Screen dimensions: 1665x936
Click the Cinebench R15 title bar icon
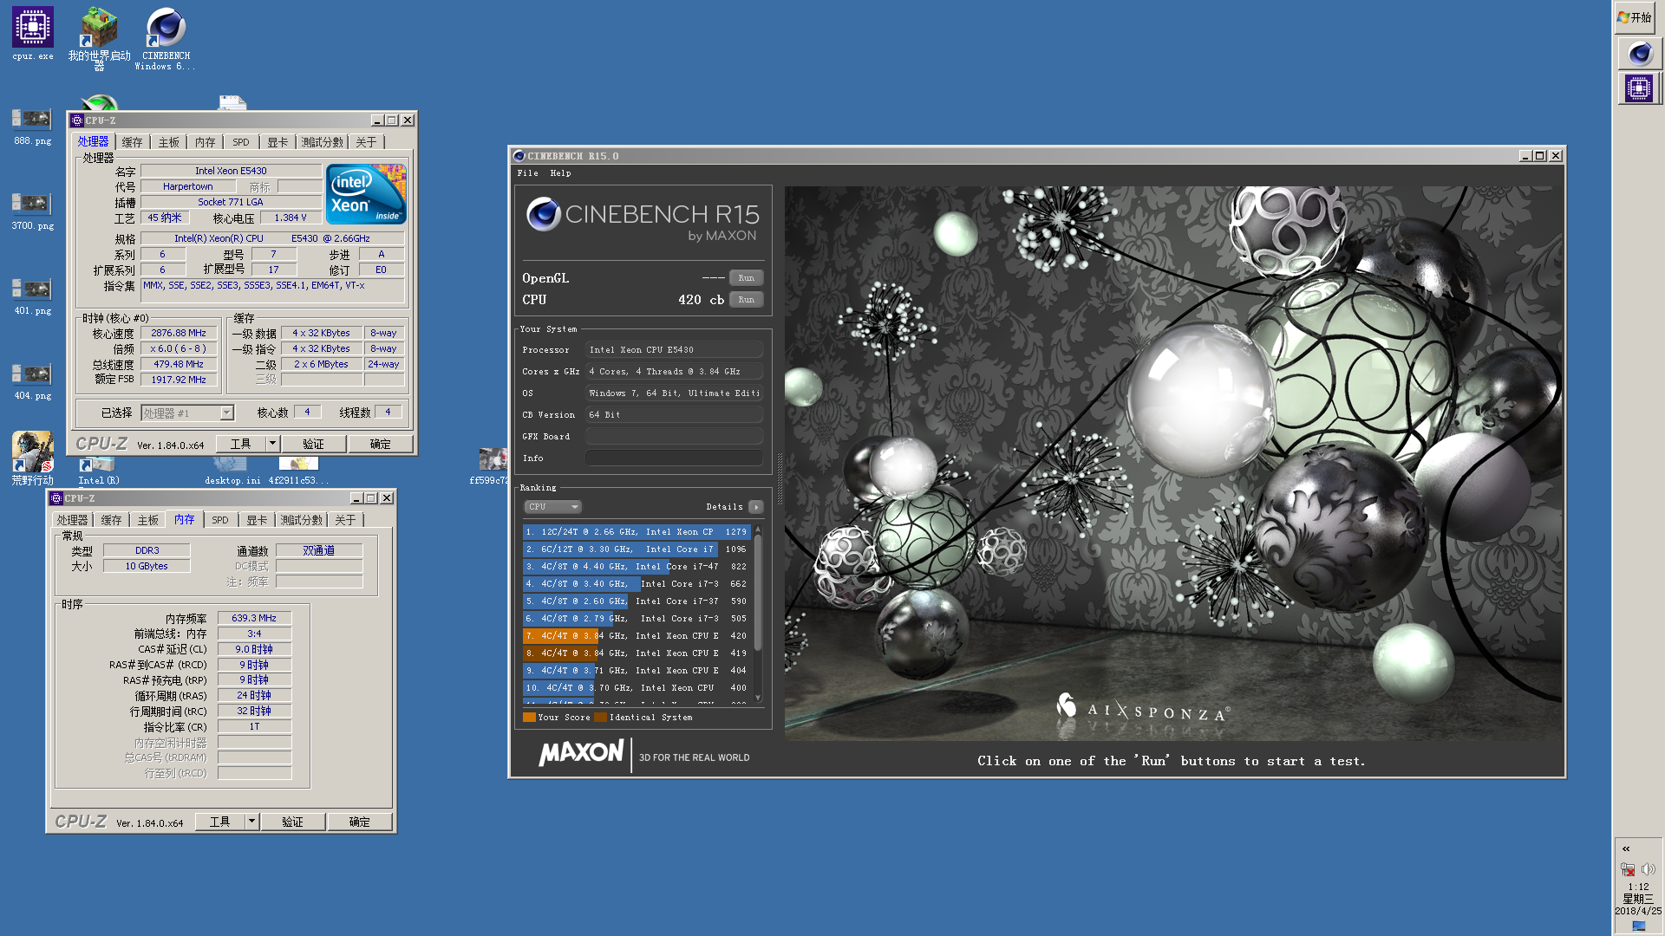tap(519, 156)
